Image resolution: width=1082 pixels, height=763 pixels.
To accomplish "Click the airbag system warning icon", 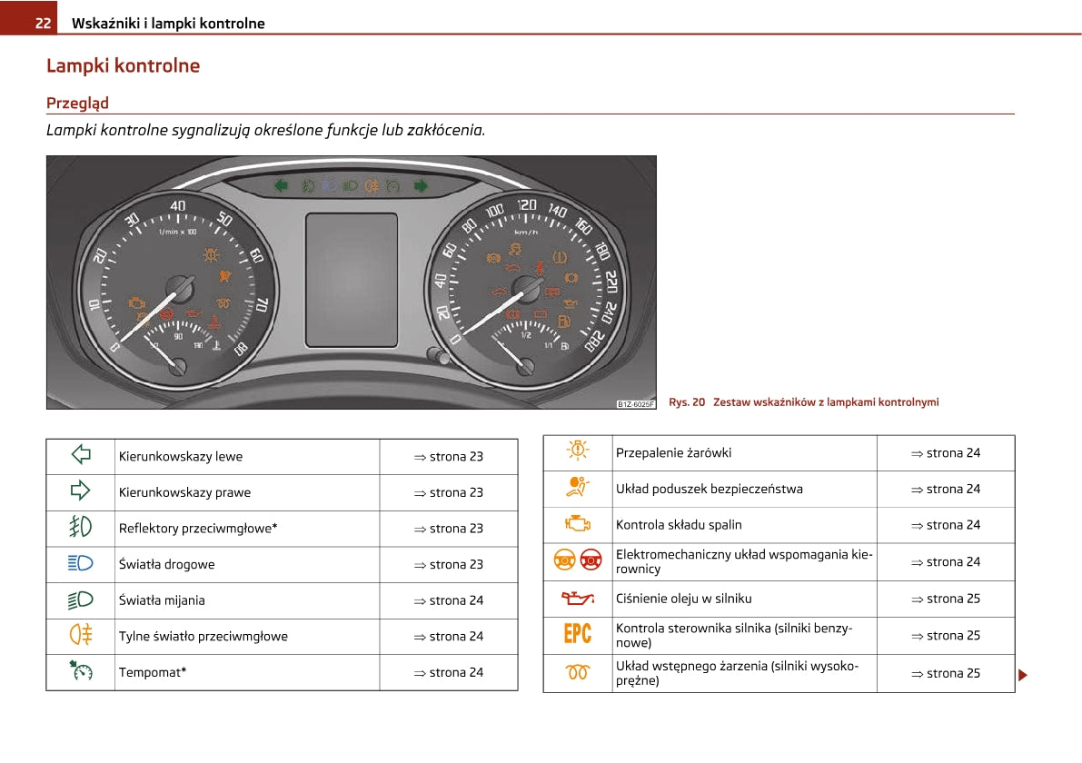I will tap(578, 488).
